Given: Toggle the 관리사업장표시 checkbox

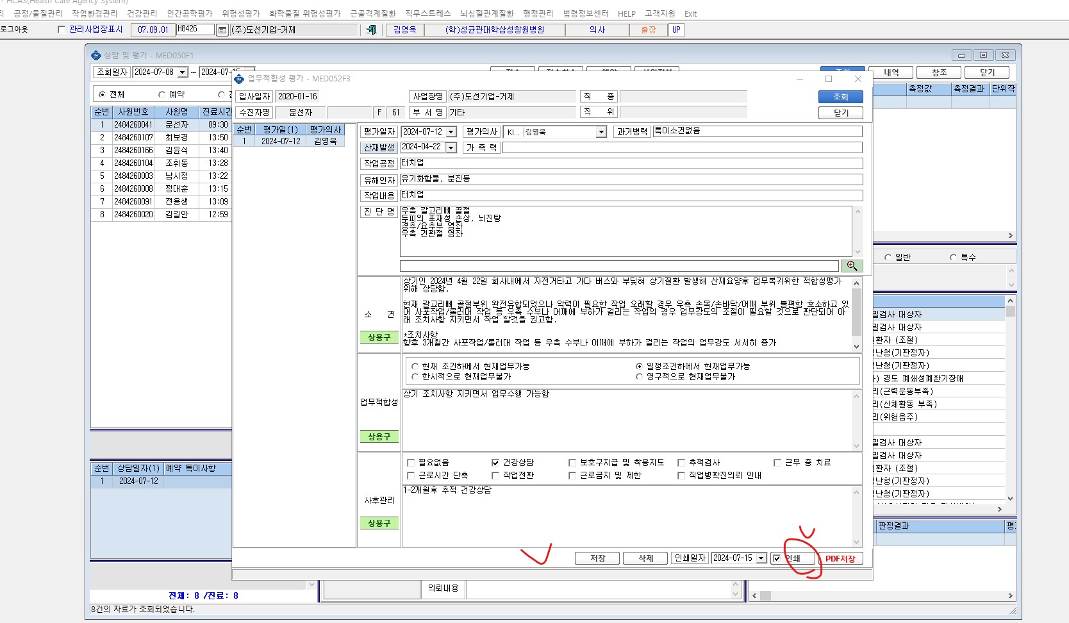Looking at the screenshot, I should point(62,29).
